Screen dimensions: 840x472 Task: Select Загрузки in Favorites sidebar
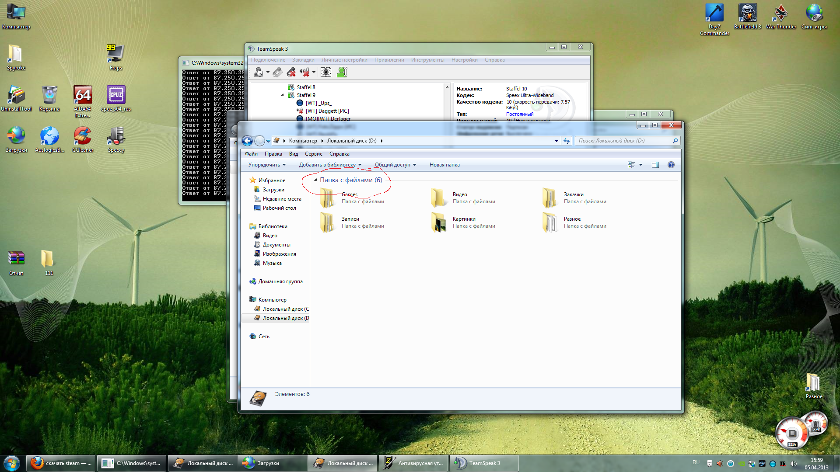[x=273, y=190]
